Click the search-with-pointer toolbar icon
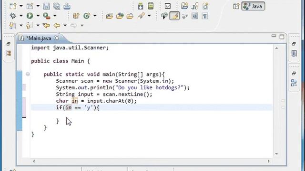This screenshot has height=171, width=305. pyautogui.click(x=164, y=16)
